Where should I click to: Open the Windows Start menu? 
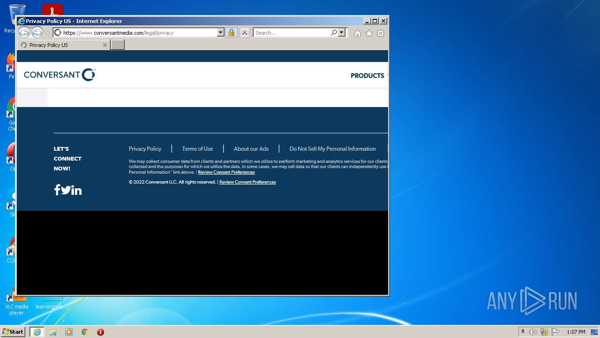tap(13, 332)
